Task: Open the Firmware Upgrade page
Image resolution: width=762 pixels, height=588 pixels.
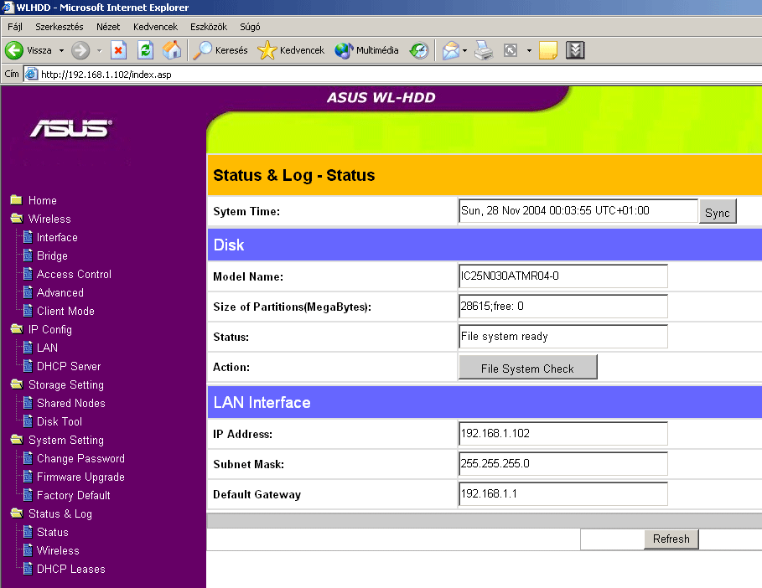Action: (74, 477)
